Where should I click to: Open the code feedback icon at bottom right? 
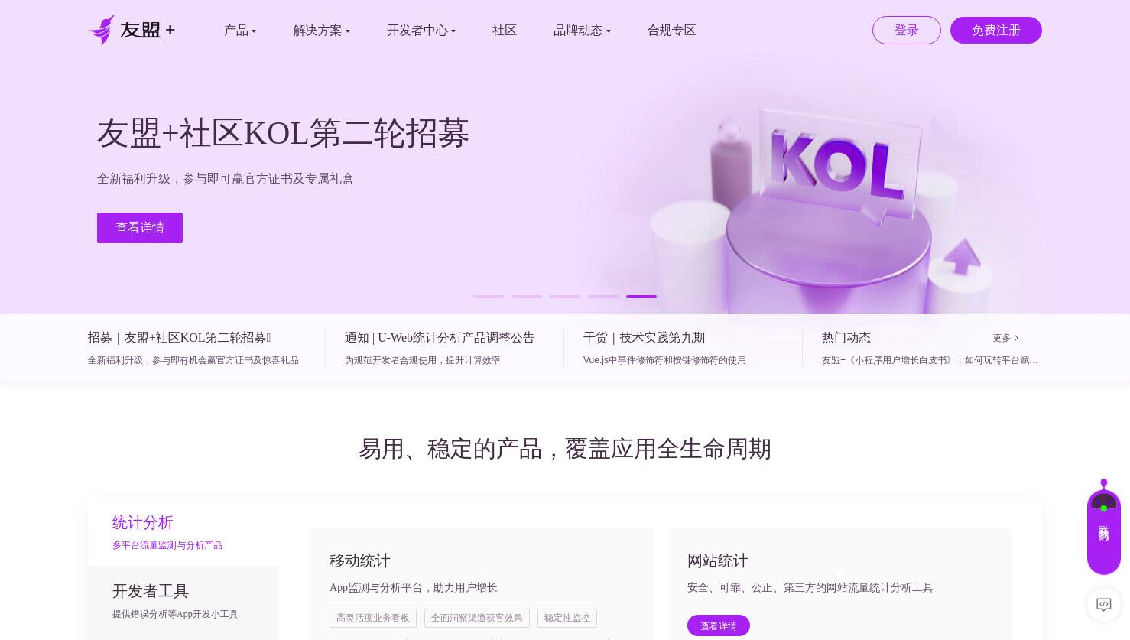(x=1103, y=604)
